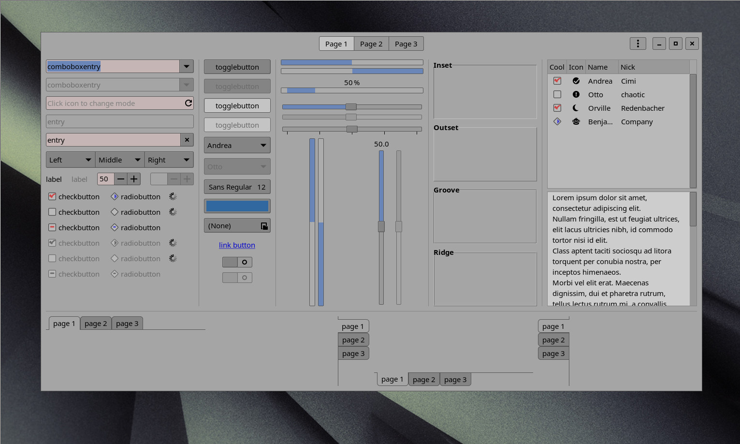
Task: Open the comboboxentry dropdown arrow
Action: coord(187,66)
